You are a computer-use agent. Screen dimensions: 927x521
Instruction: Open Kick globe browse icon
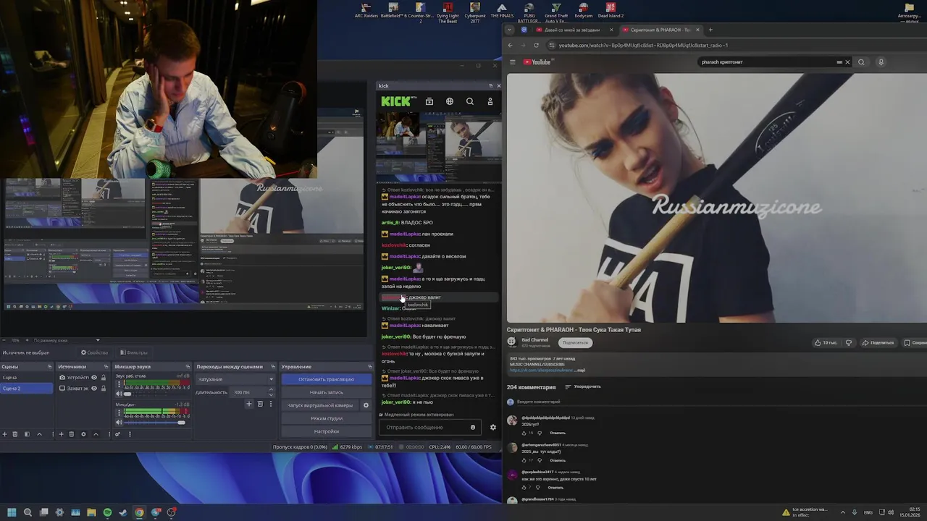[450, 101]
